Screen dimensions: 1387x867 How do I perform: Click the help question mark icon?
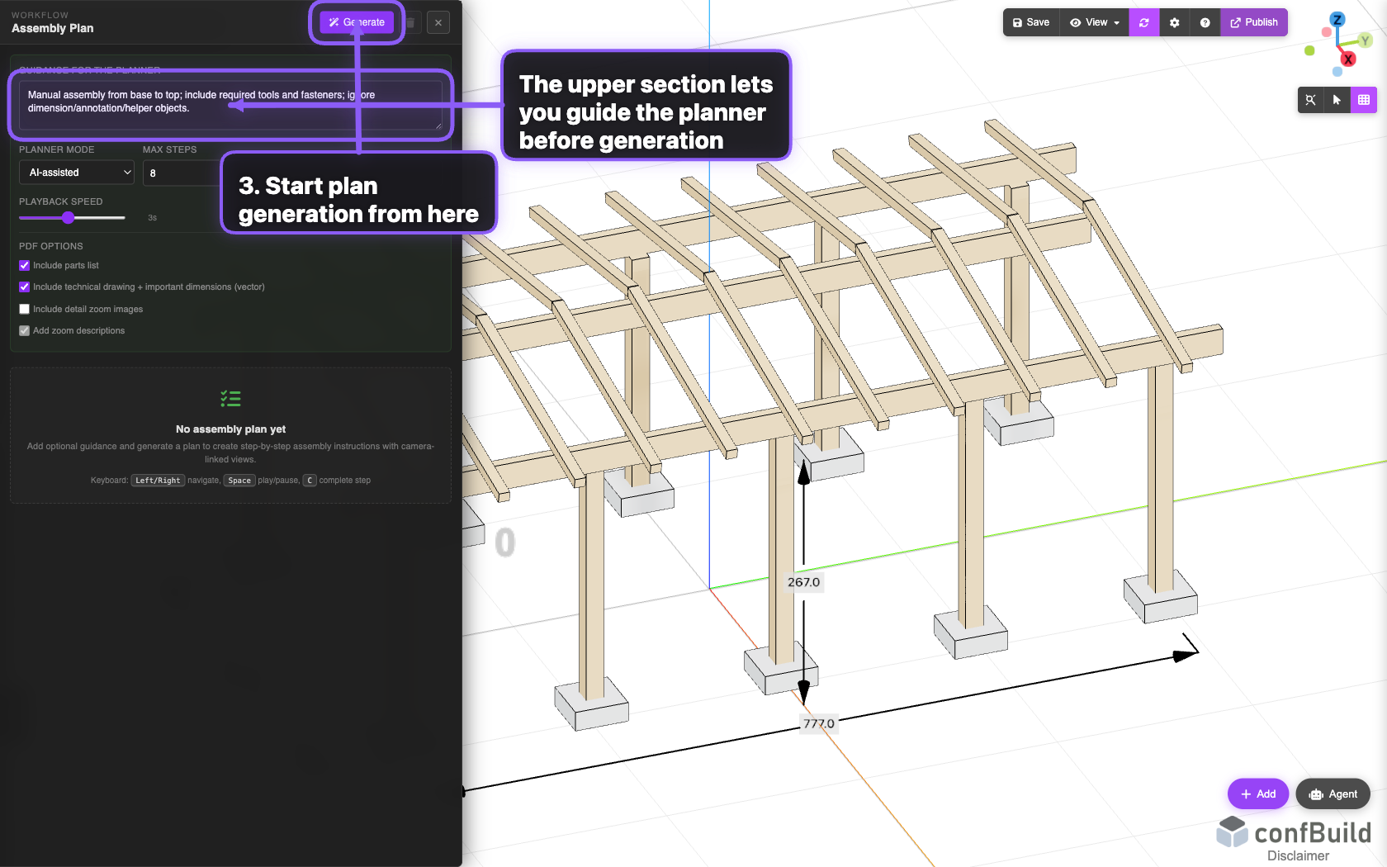[x=1205, y=22]
